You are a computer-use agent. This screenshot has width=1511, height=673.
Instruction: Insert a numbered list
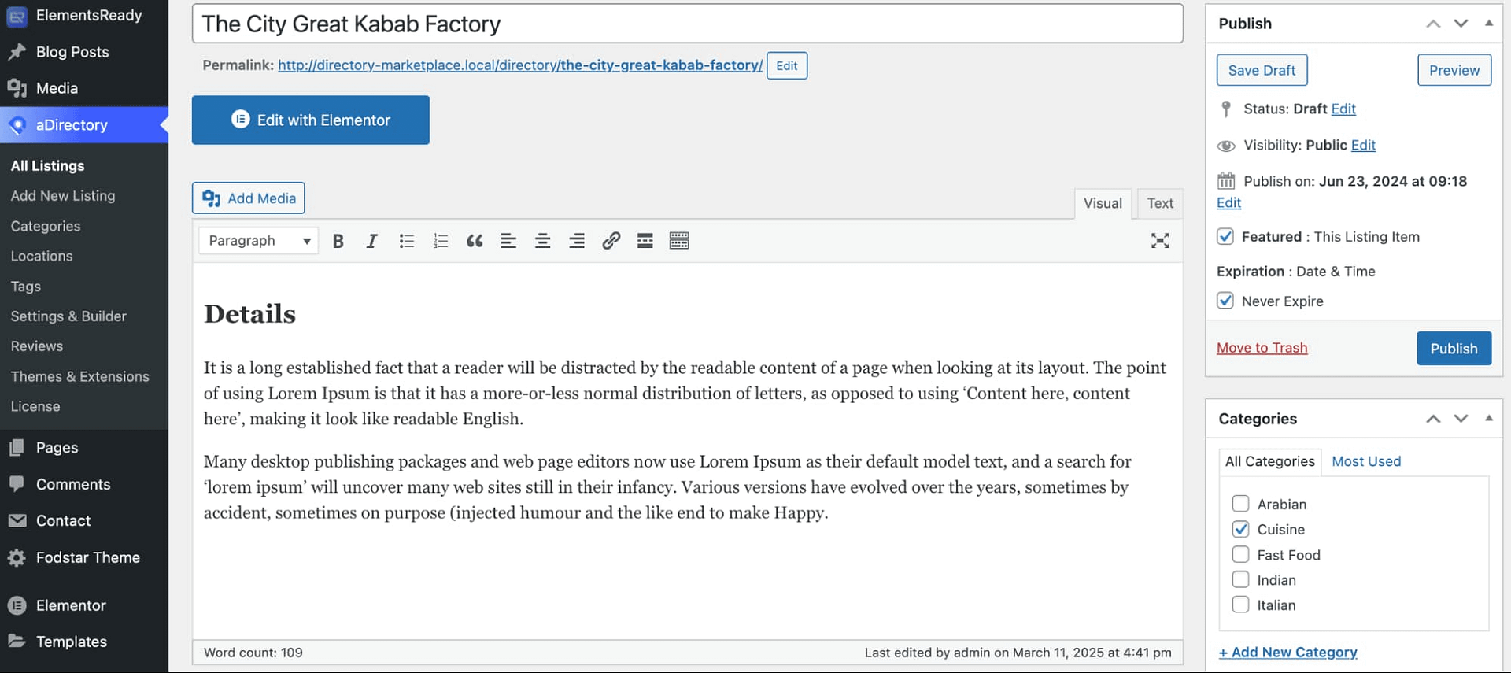(x=440, y=241)
